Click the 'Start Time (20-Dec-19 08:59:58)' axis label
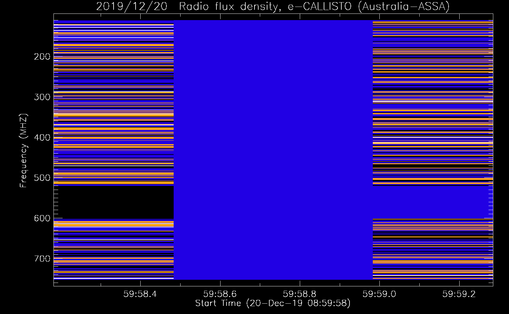 tap(273, 303)
